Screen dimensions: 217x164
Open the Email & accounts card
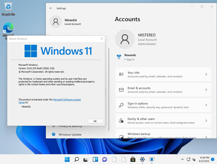pyautogui.click(x=163, y=90)
